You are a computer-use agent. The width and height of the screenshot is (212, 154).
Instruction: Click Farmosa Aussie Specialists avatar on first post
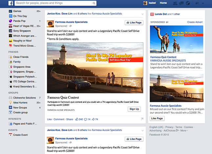pos(50,24)
